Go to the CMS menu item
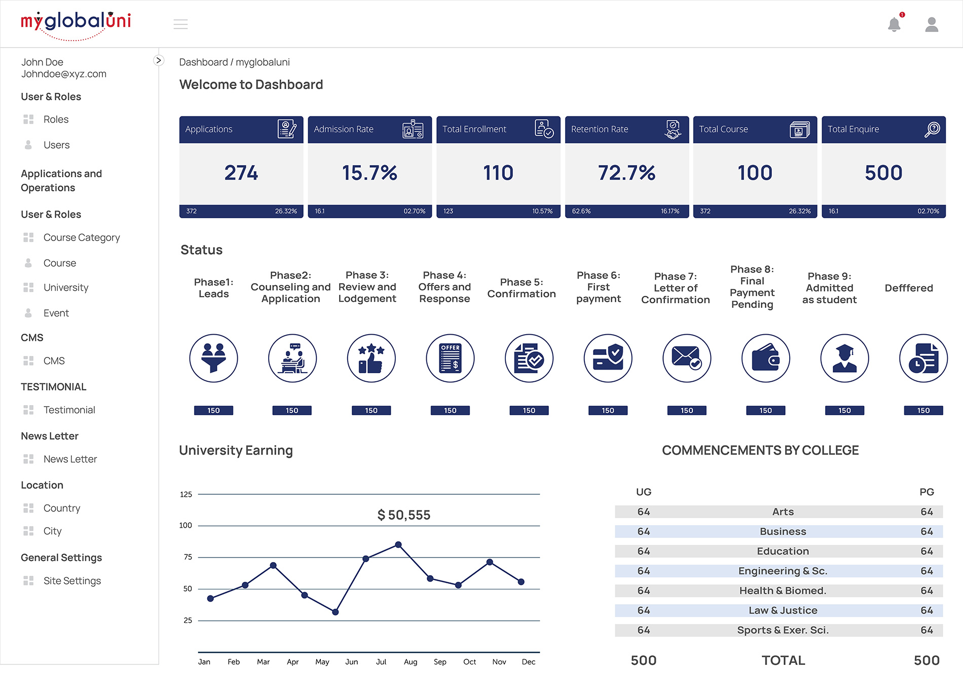 tap(54, 361)
